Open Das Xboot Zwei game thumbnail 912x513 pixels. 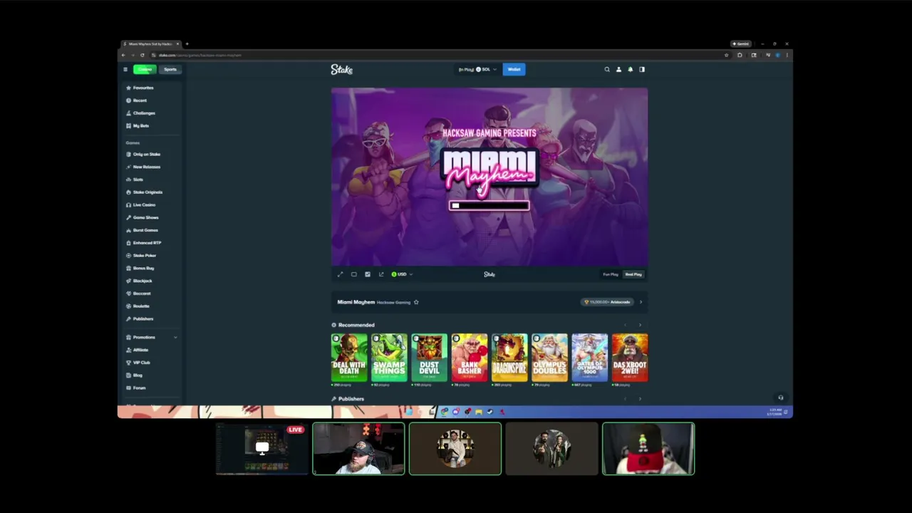point(630,358)
